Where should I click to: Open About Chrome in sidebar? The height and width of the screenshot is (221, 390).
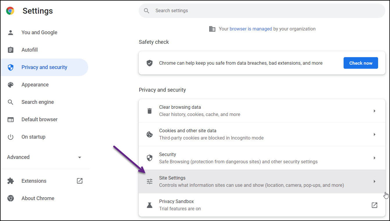(x=38, y=198)
